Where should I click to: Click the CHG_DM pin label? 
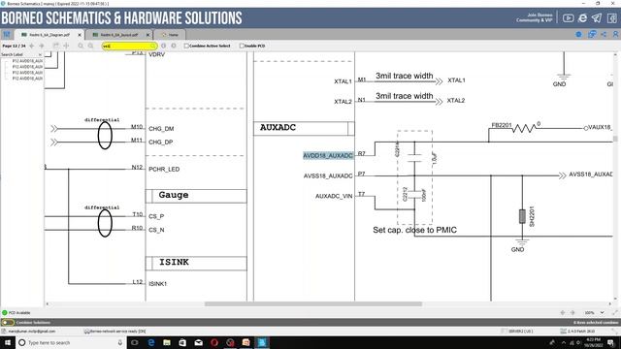point(161,129)
